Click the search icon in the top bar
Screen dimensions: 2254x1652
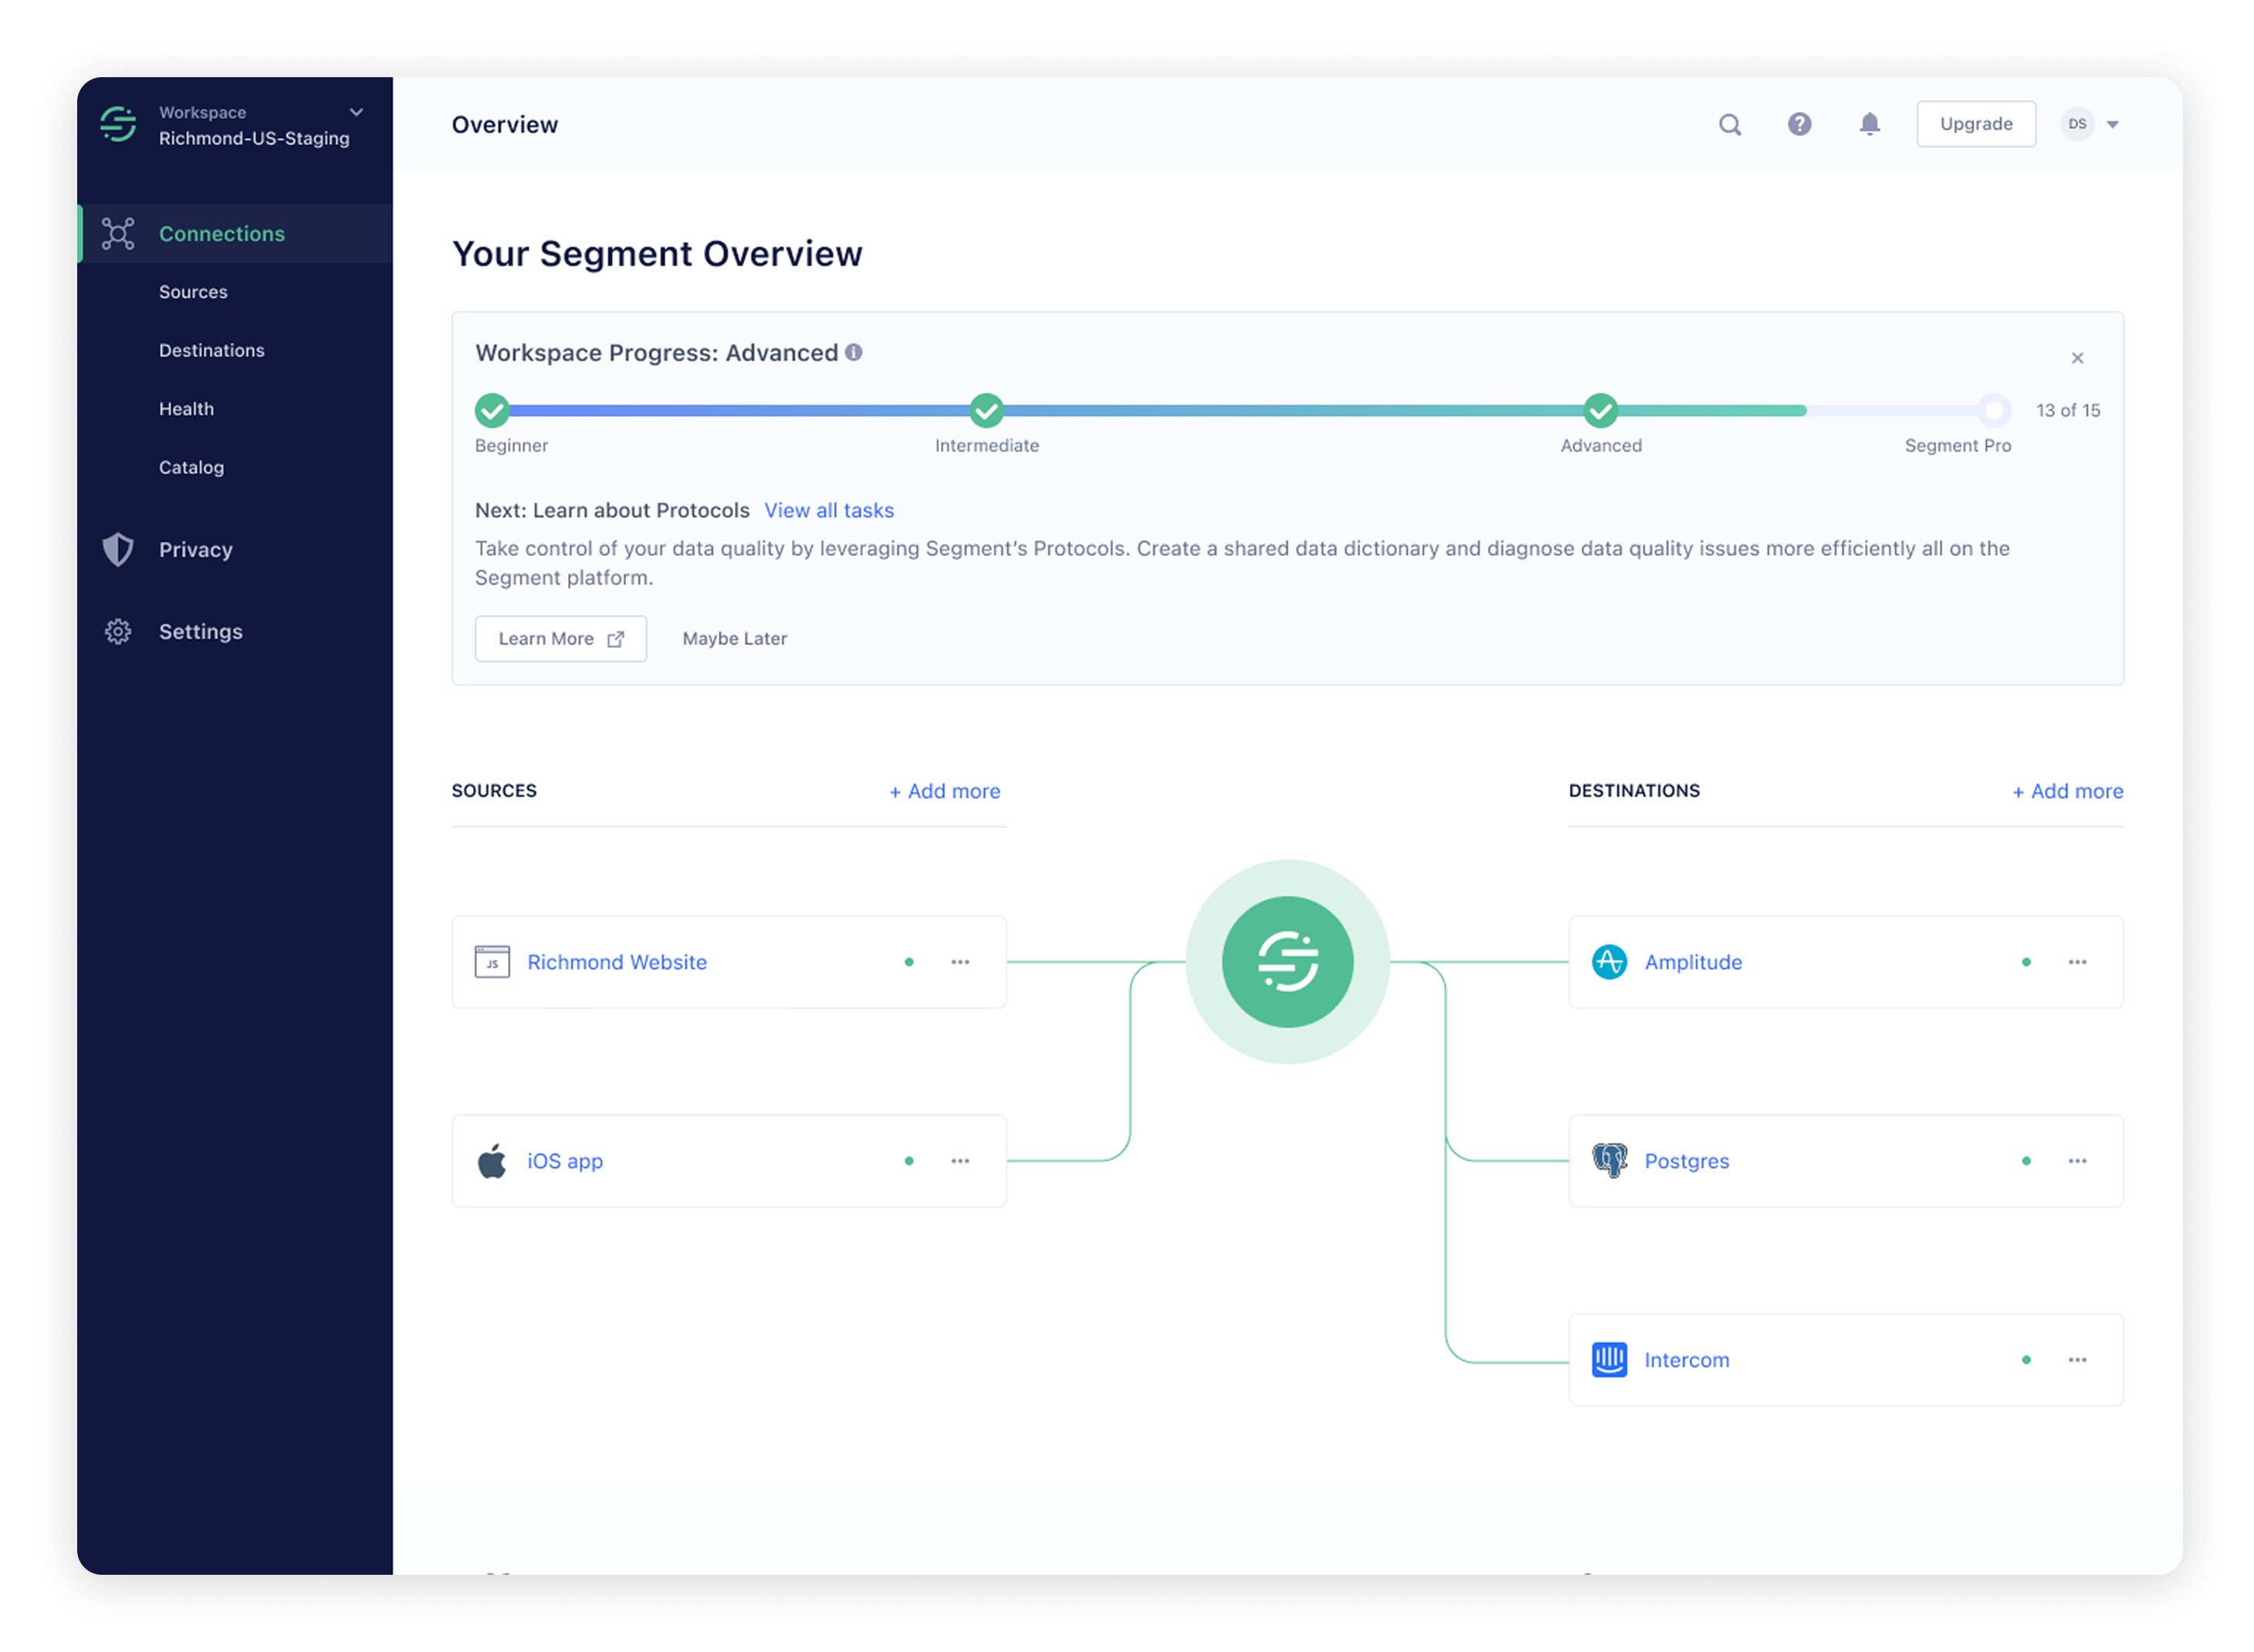pyautogui.click(x=1729, y=124)
